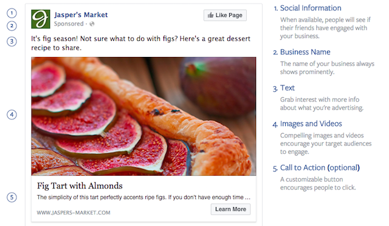Select the Business Name heading

305,52
